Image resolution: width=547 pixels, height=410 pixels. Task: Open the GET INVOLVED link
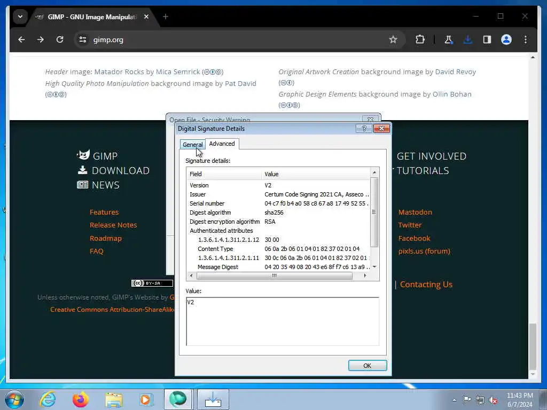432,156
